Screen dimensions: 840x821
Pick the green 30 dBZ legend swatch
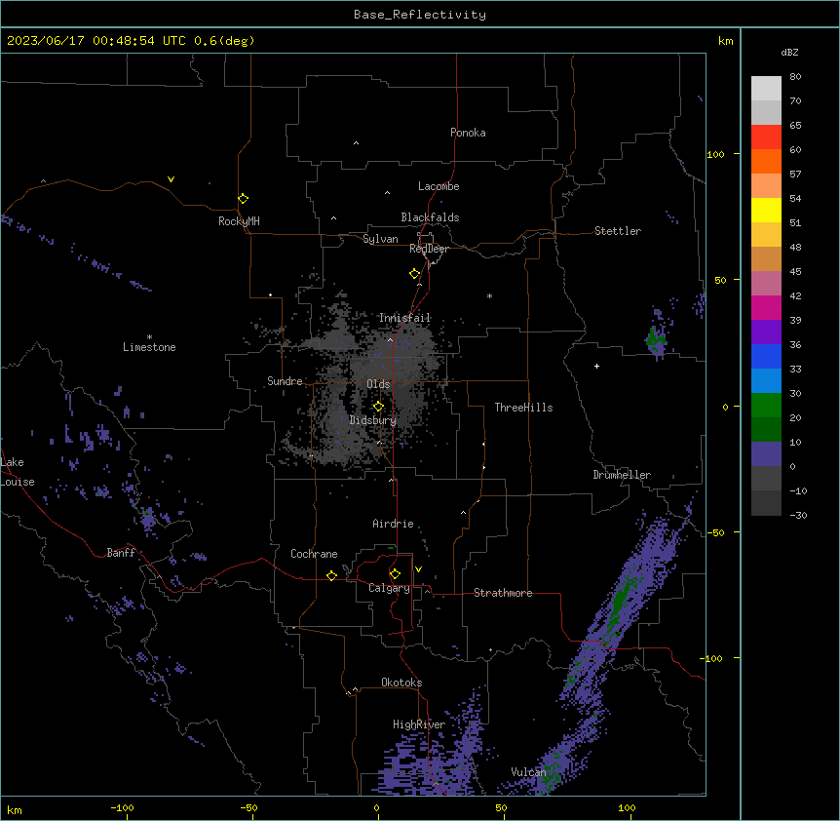pos(766,406)
